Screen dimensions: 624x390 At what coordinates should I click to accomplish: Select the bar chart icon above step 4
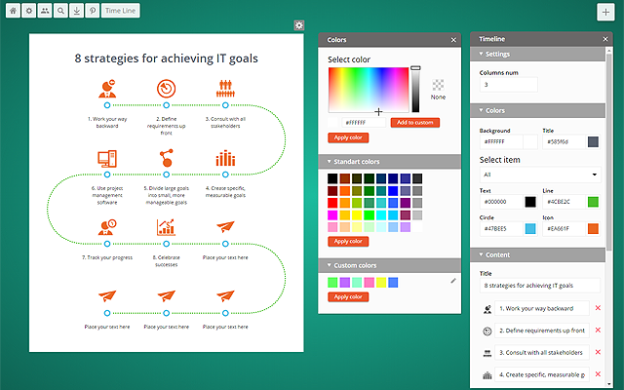click(x=225, y=158)
